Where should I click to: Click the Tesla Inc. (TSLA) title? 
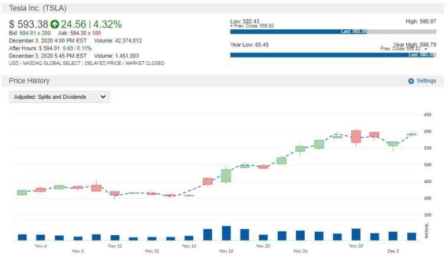click(x=38, y=8)
